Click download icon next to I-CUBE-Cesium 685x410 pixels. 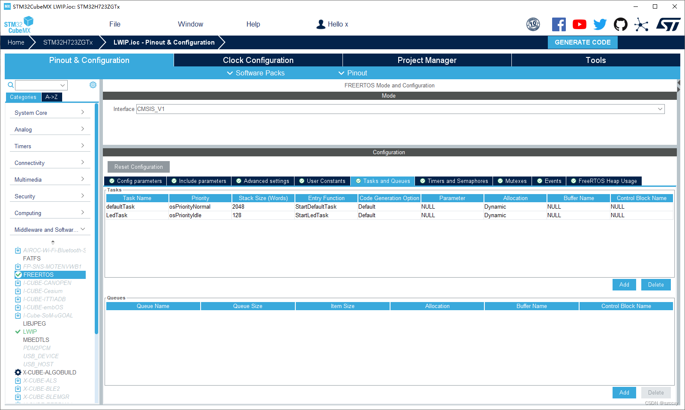point(18,291)
